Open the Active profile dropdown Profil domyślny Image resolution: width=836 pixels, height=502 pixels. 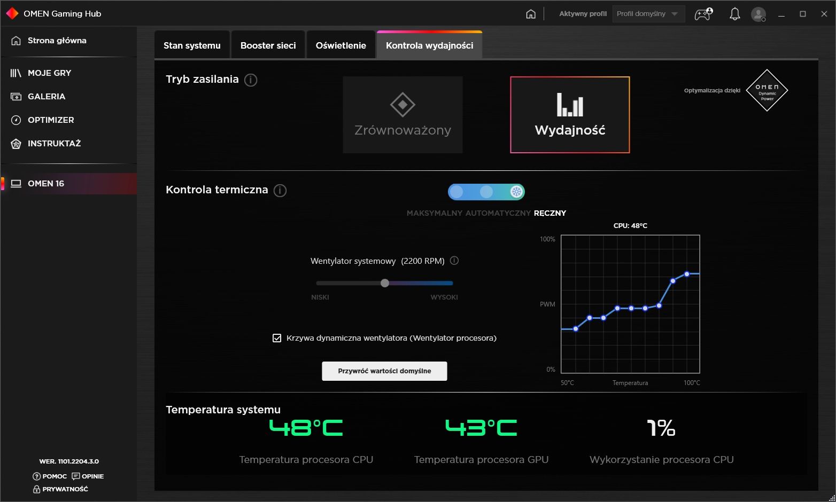[x=648, y=14]
